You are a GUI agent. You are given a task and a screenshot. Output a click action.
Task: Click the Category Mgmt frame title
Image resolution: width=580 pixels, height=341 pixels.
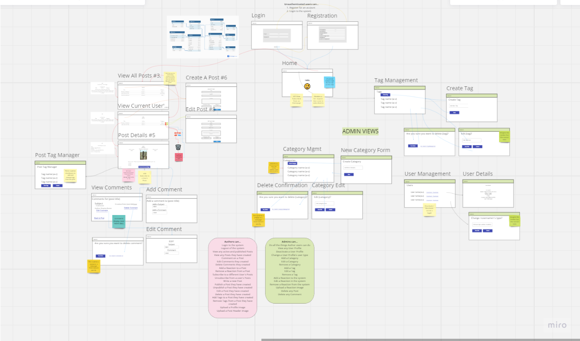pyautogui.click(x=302, y=149)
